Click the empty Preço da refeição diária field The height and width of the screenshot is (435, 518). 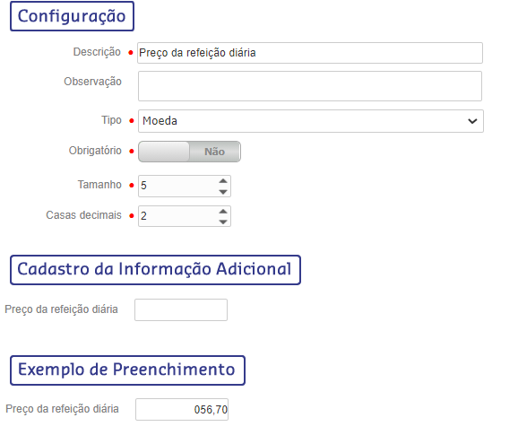click(181, 309)
